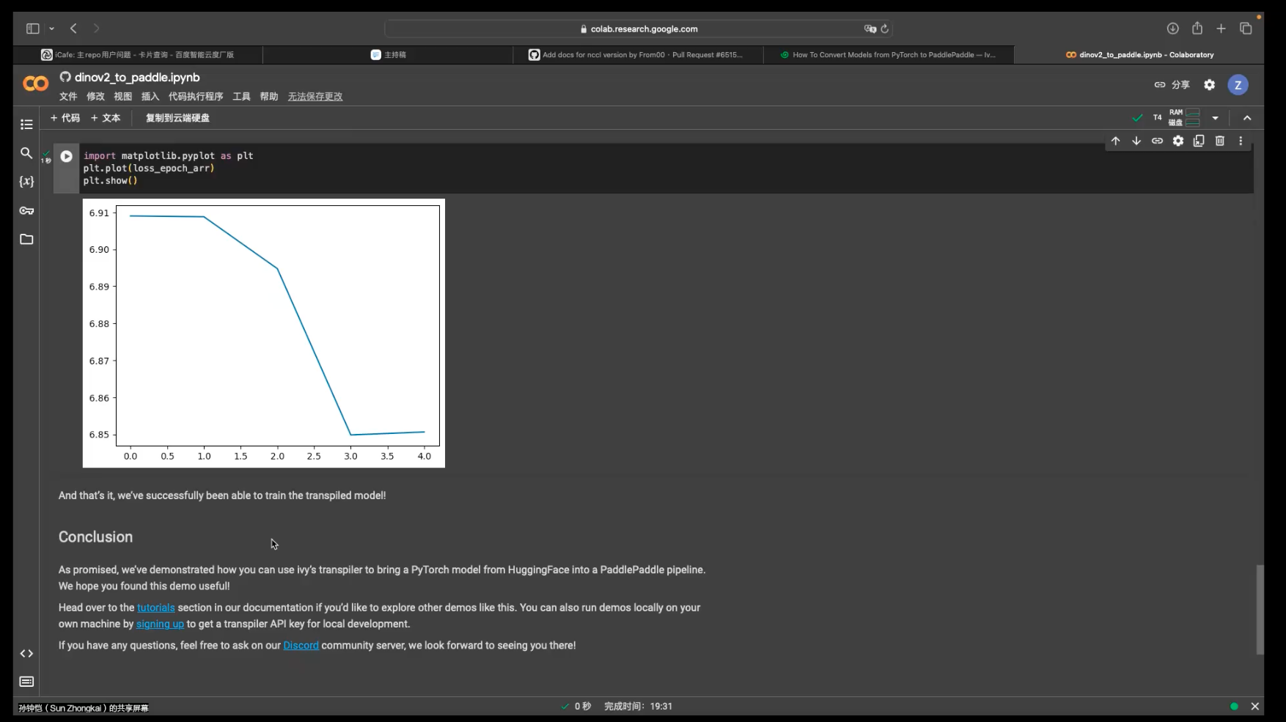Viewport: 1286px width, 722px height.
Task: Open the find and replace panel
Action: 26,153
